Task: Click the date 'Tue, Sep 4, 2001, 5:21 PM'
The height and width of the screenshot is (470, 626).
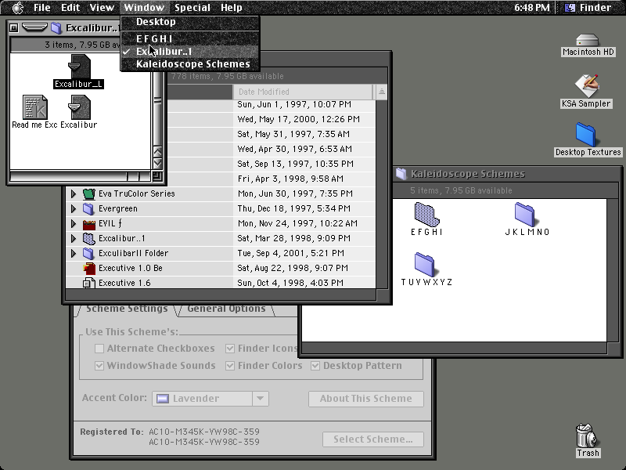Action: point(290,253)
